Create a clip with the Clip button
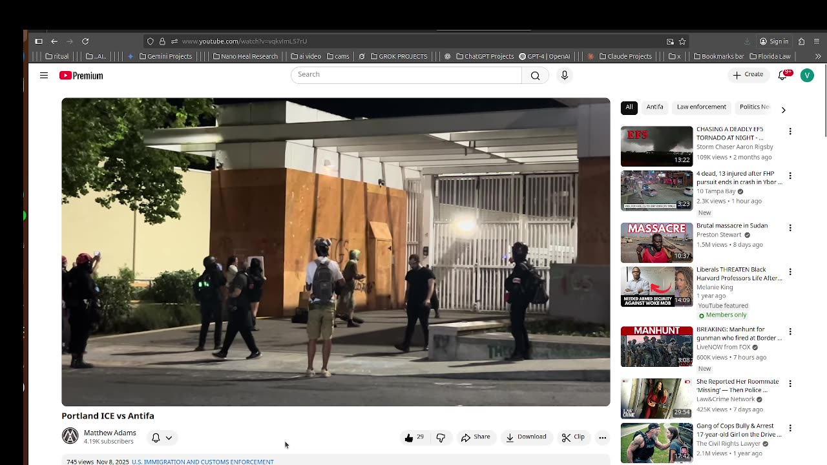The image size is (827, 465). click(573, 437)
